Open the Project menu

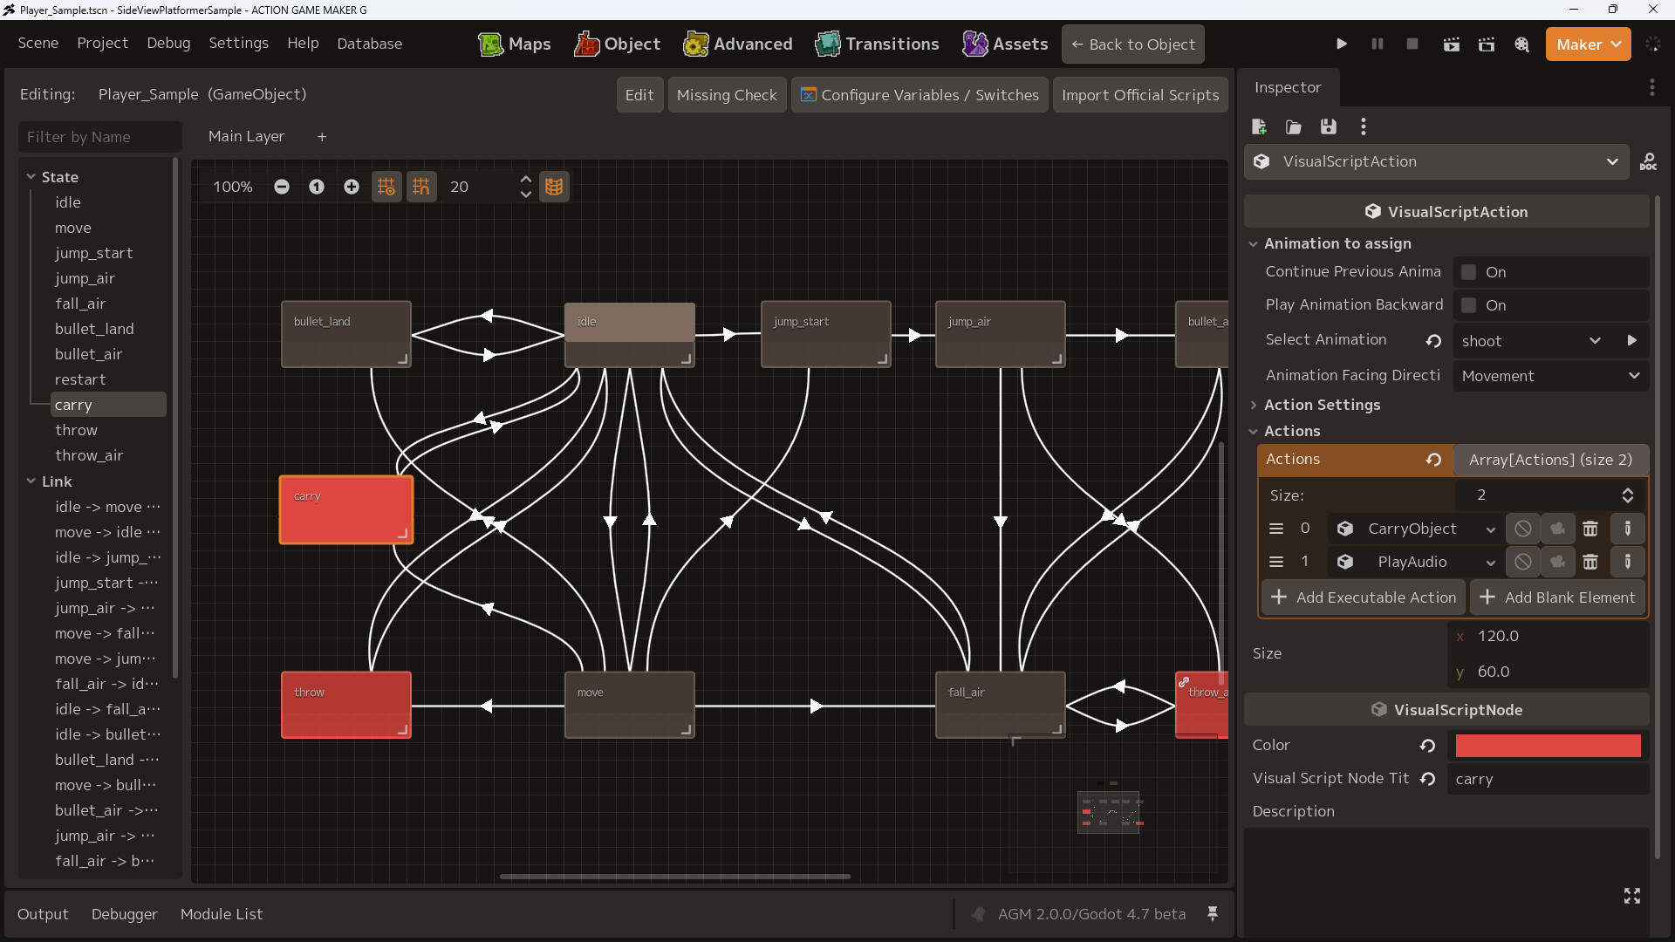click(102, 44)
